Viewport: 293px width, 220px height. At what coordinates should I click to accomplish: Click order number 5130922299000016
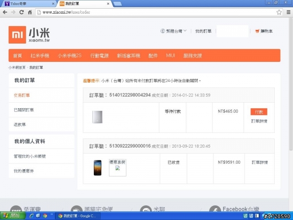pyautogui.click(x=130, y=146)
